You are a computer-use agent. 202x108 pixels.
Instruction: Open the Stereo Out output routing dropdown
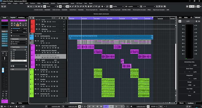click(x=19, y=44)
